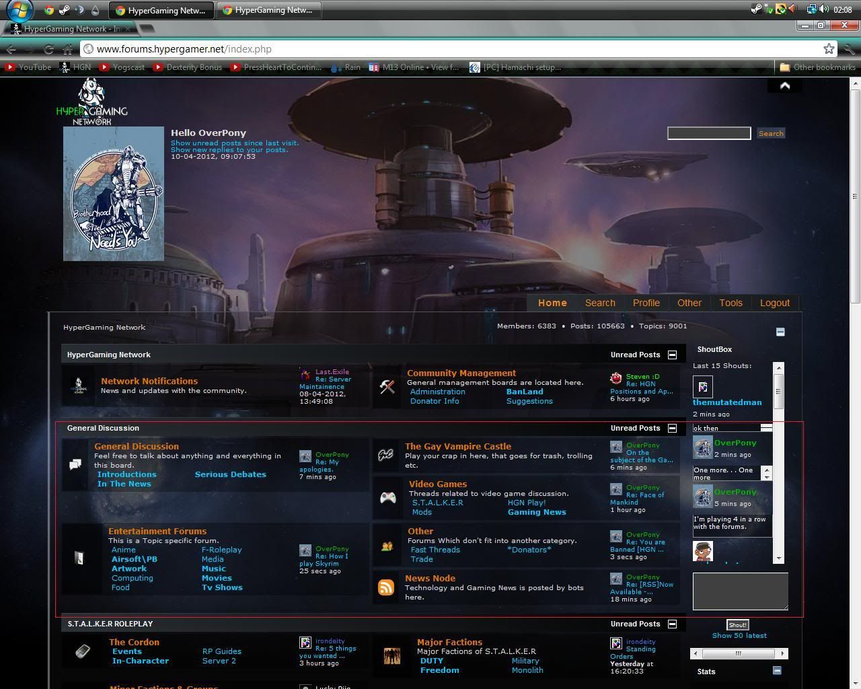Screen dimensions: 861x689
Task: Open Chrome wrench settings menu
Action: (x=849, y=49)
